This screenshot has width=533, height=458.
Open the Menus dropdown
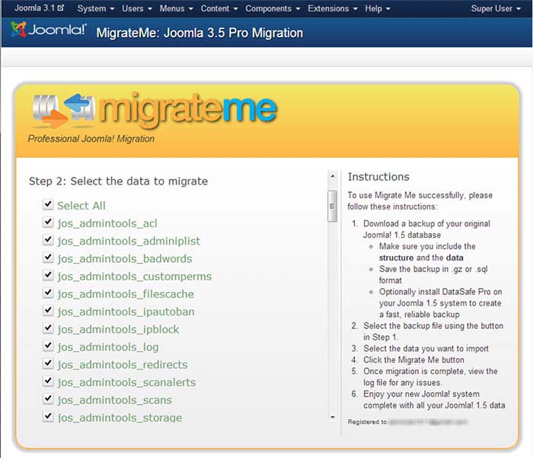click(176, 8)
